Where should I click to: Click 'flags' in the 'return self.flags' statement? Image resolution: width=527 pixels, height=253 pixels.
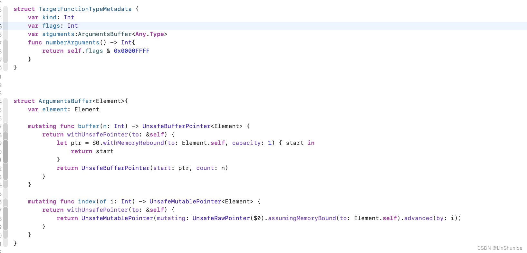tap(94, 51)
